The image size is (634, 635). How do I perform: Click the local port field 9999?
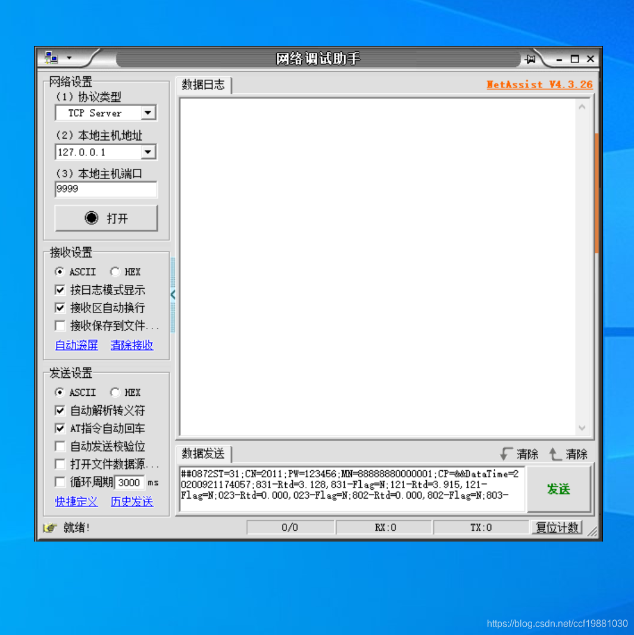(106, 189)
